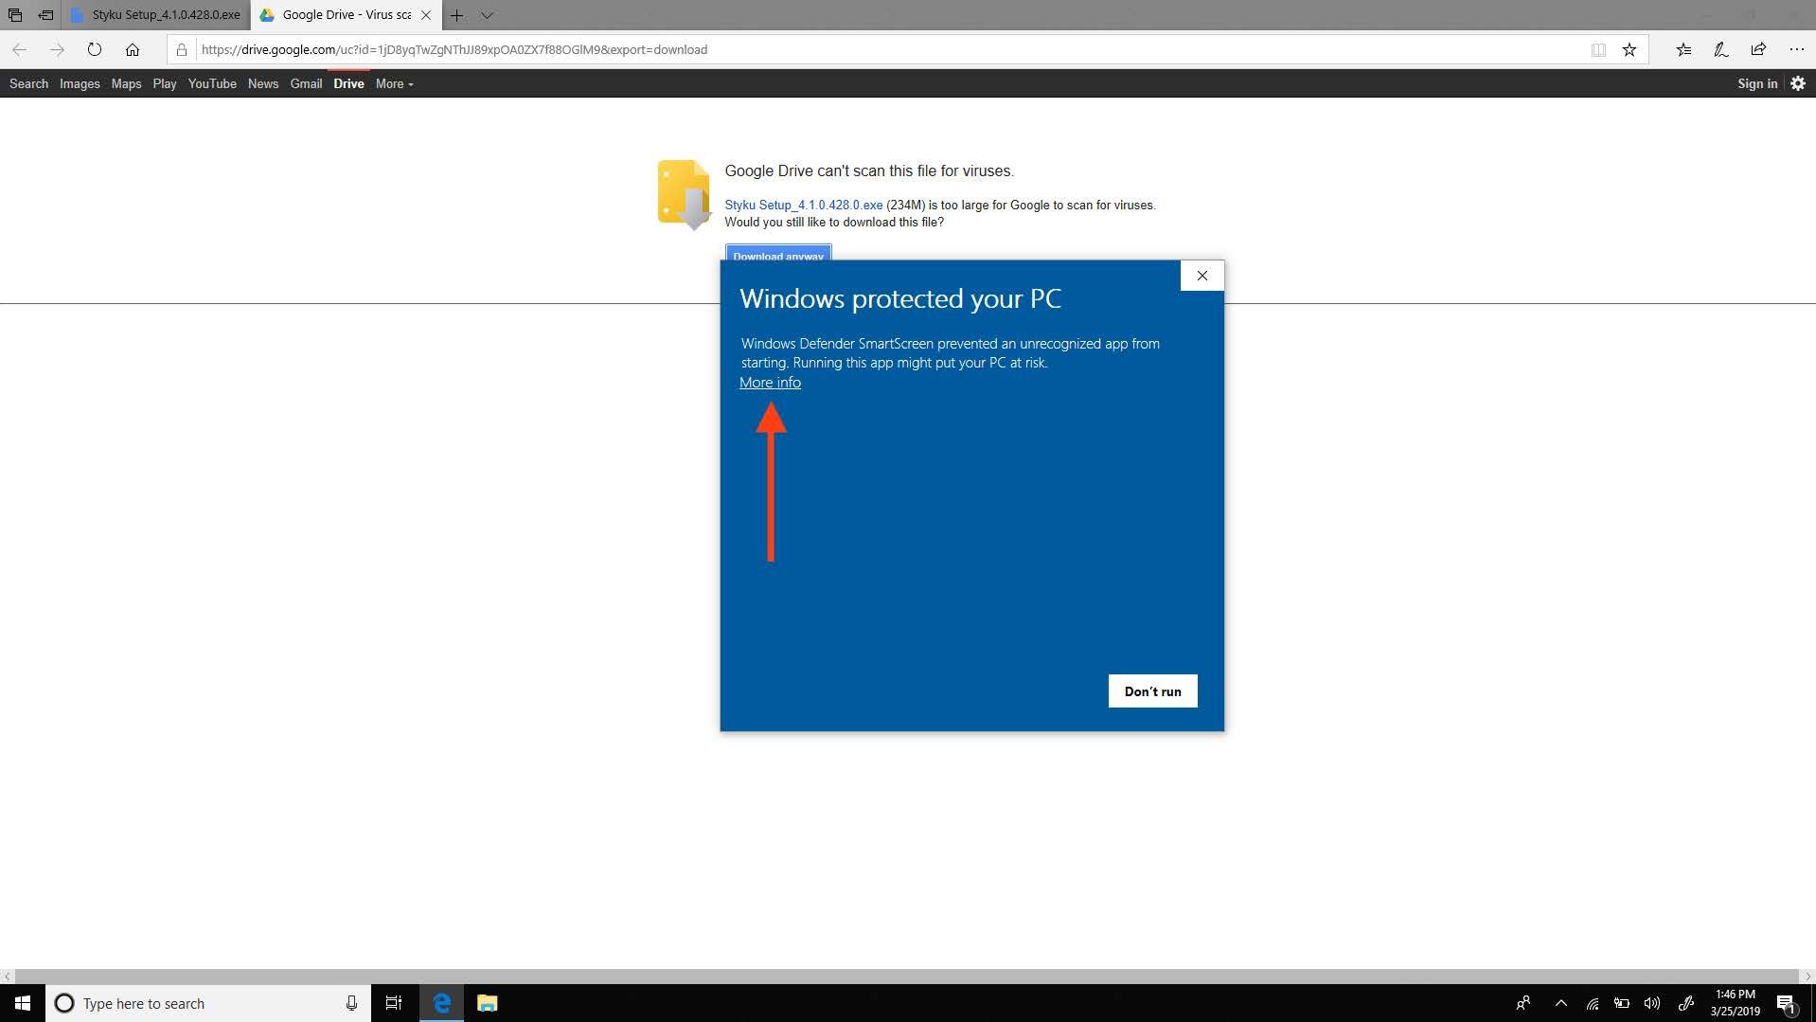The image size is (1816, 1022).
Task: Open Gmail from Google bar
Action: (x=306, y=83)
